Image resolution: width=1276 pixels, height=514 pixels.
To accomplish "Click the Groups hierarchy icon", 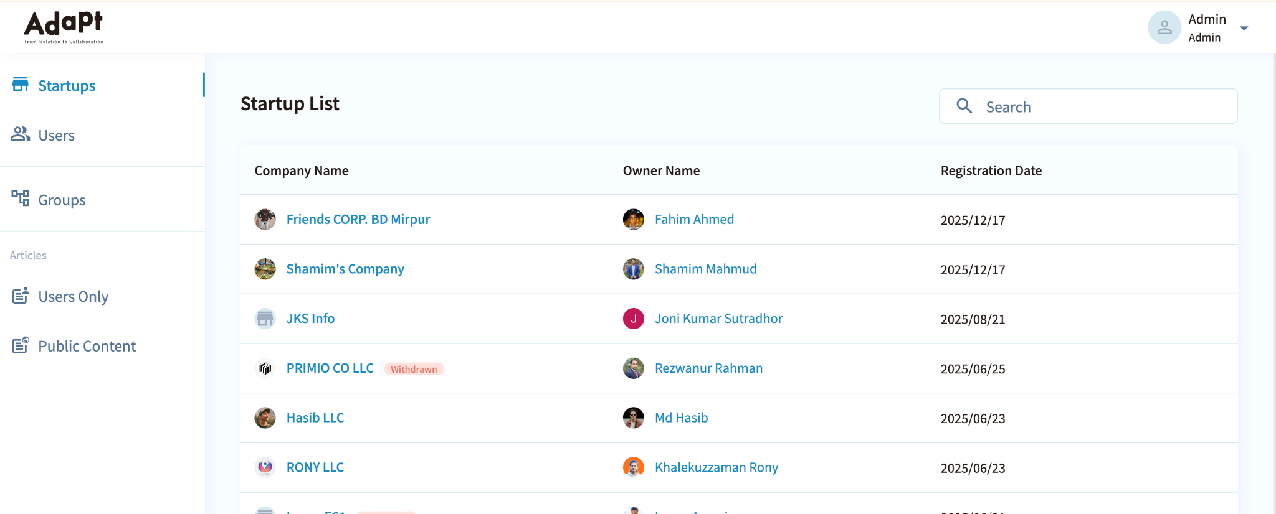I will 21,199.
